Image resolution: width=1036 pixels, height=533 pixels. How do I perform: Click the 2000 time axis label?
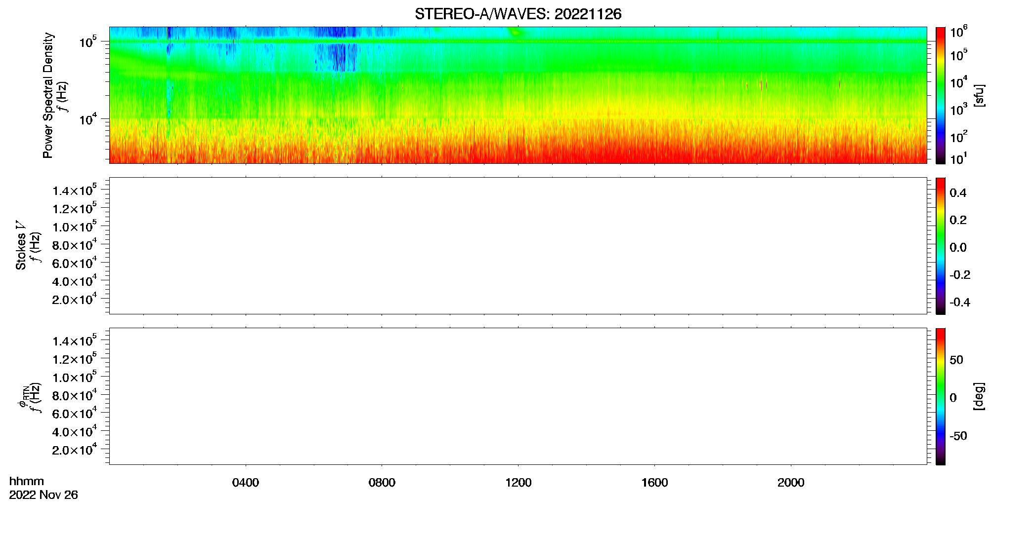pos(791,483)
